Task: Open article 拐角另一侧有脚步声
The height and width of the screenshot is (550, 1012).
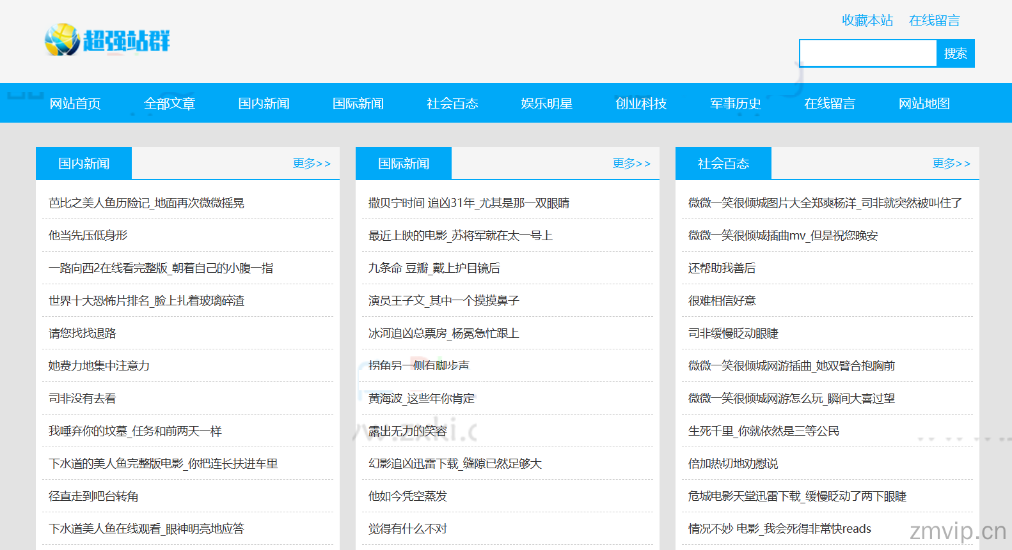Action: click(419, 365)
